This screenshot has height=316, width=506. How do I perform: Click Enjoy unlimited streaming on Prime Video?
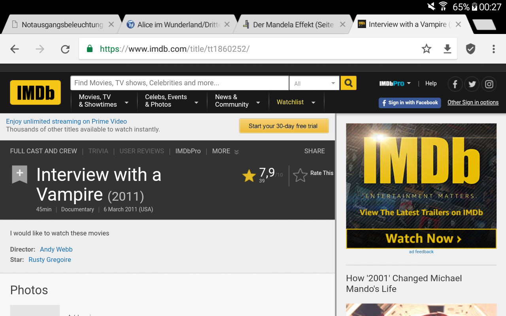pyautogui.click(x=66, y=122)
